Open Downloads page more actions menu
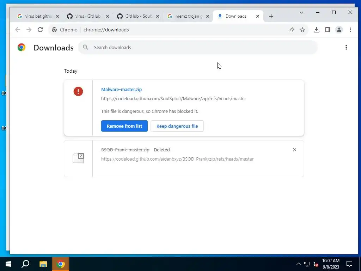The image size is (361, 271). [x=346, y=47]
